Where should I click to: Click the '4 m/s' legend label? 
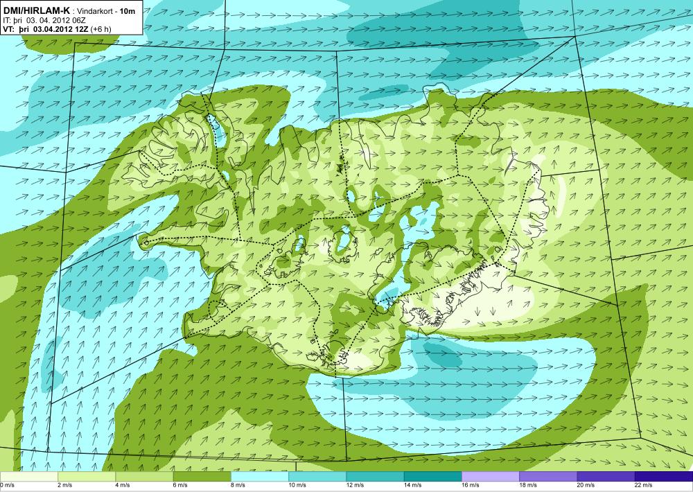pos(123,485)
